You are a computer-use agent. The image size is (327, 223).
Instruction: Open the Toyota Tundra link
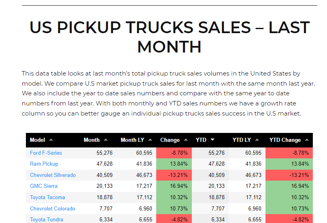[x=47, y=219]
